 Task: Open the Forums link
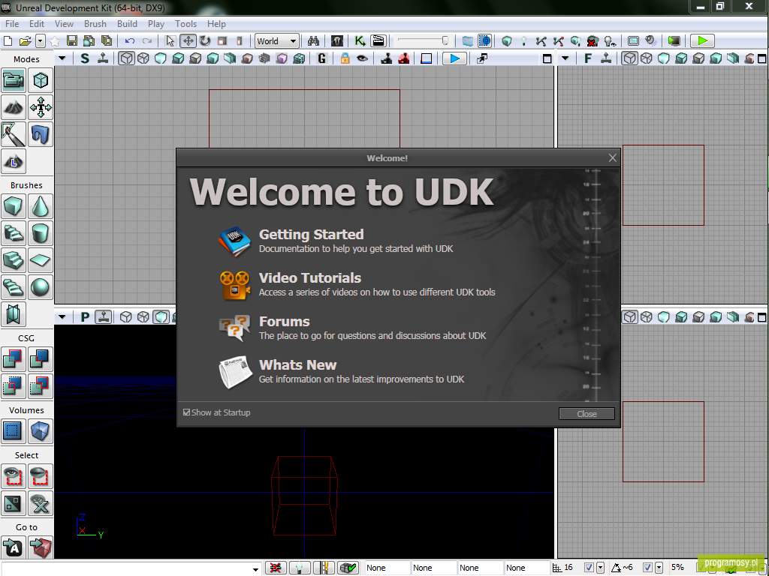[284, 321]
